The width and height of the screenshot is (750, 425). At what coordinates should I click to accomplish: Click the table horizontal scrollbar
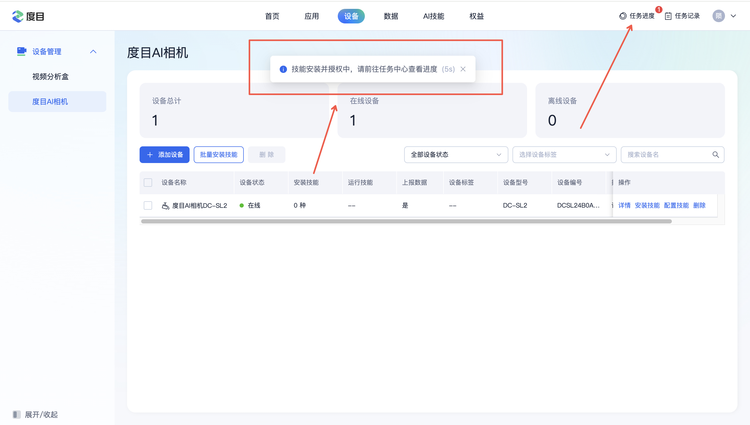click(x=406, y=222)
